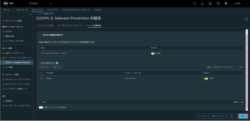The height and width of the screenshot is (121, 250).
Task: Click the キャンセル button
Action: pos(202,116)
